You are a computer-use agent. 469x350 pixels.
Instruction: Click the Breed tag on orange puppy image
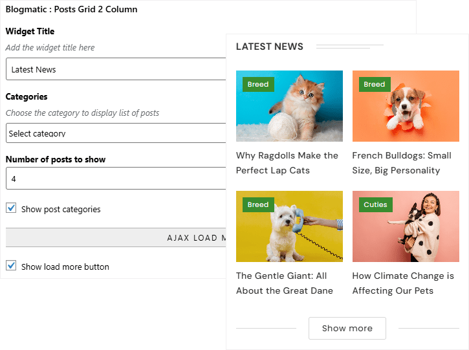[x=375, y=84]
